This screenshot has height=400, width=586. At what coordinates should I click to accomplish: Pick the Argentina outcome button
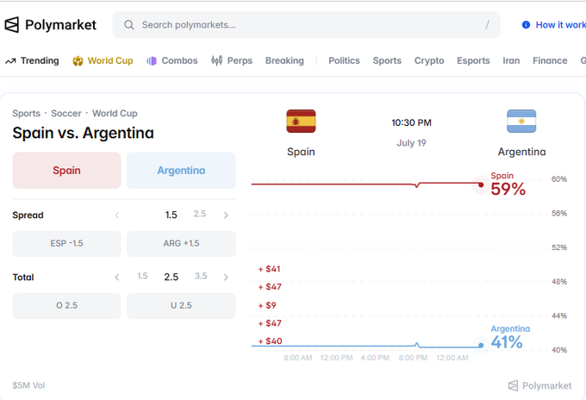181,171
